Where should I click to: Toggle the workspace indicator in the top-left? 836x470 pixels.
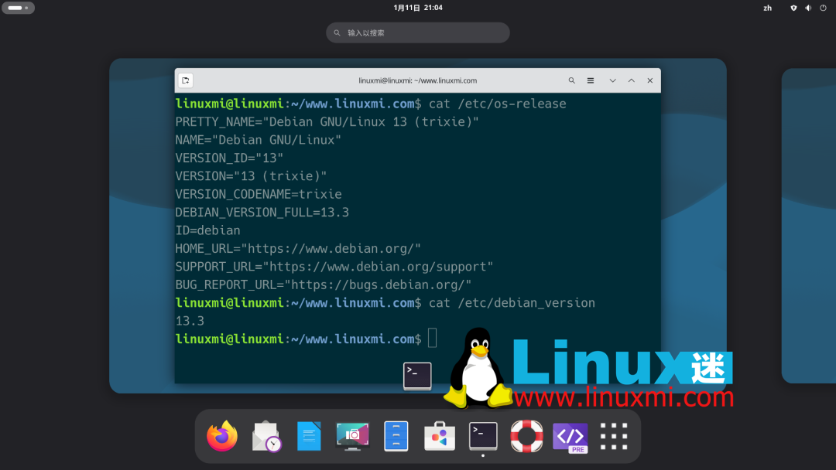tap(18, 7)
